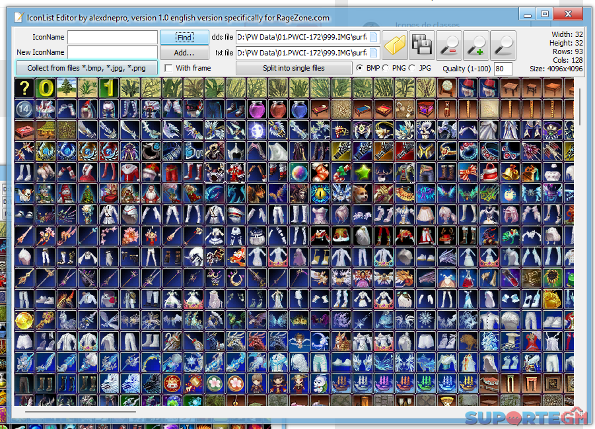This screenshot has height=429, width=595.
Task: Click the page icon in txt file field
Action: tap(374, 52)
